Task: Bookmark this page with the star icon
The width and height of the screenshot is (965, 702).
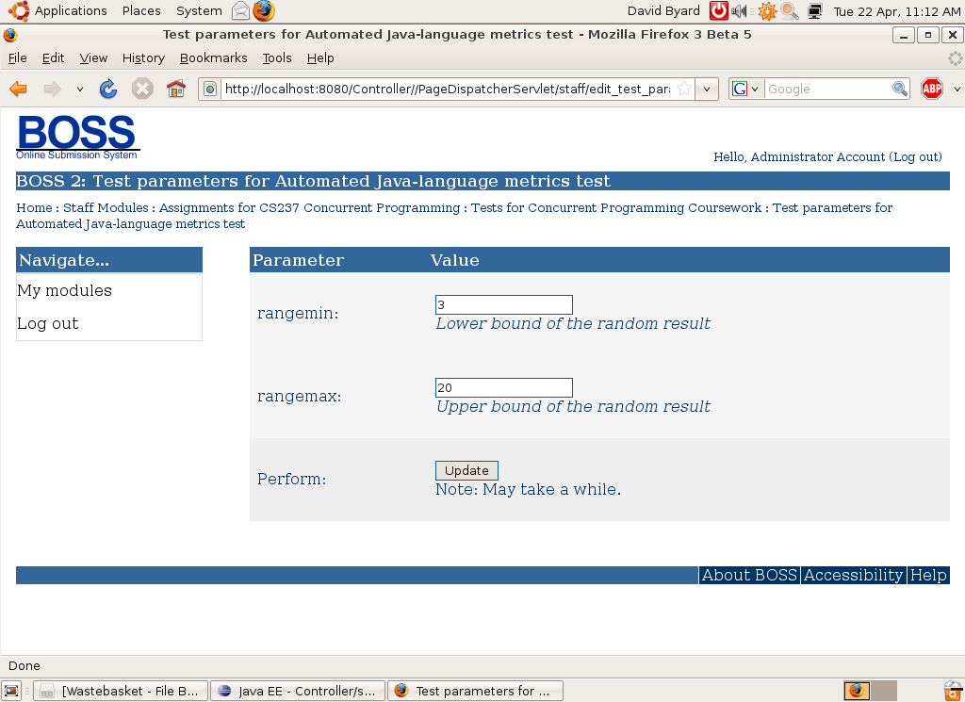Action: point(684,89)
